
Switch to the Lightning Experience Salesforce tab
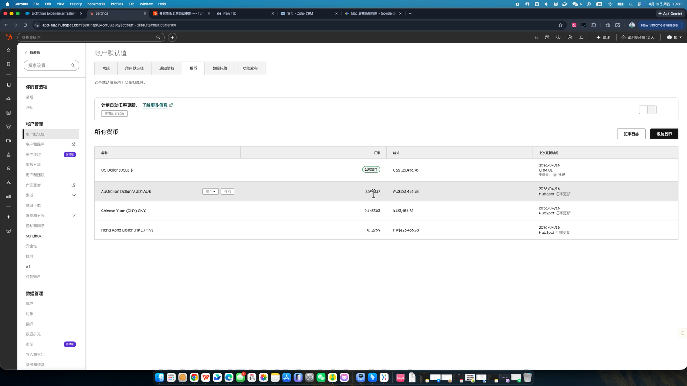point(54,13)
